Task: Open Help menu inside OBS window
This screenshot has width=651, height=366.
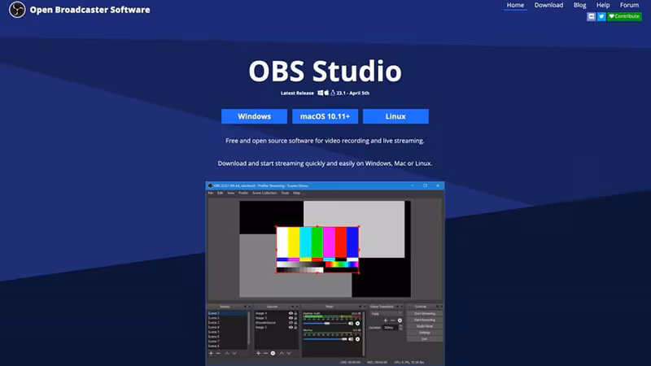Action: coord(296,193)
